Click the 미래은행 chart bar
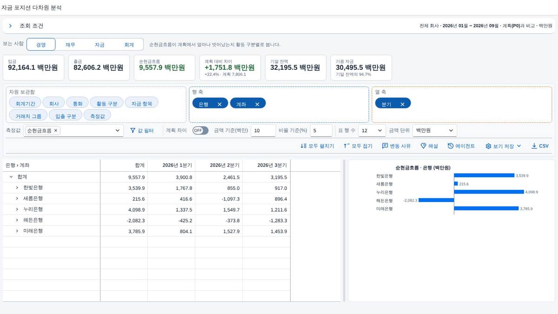 (x=486, y=208)
